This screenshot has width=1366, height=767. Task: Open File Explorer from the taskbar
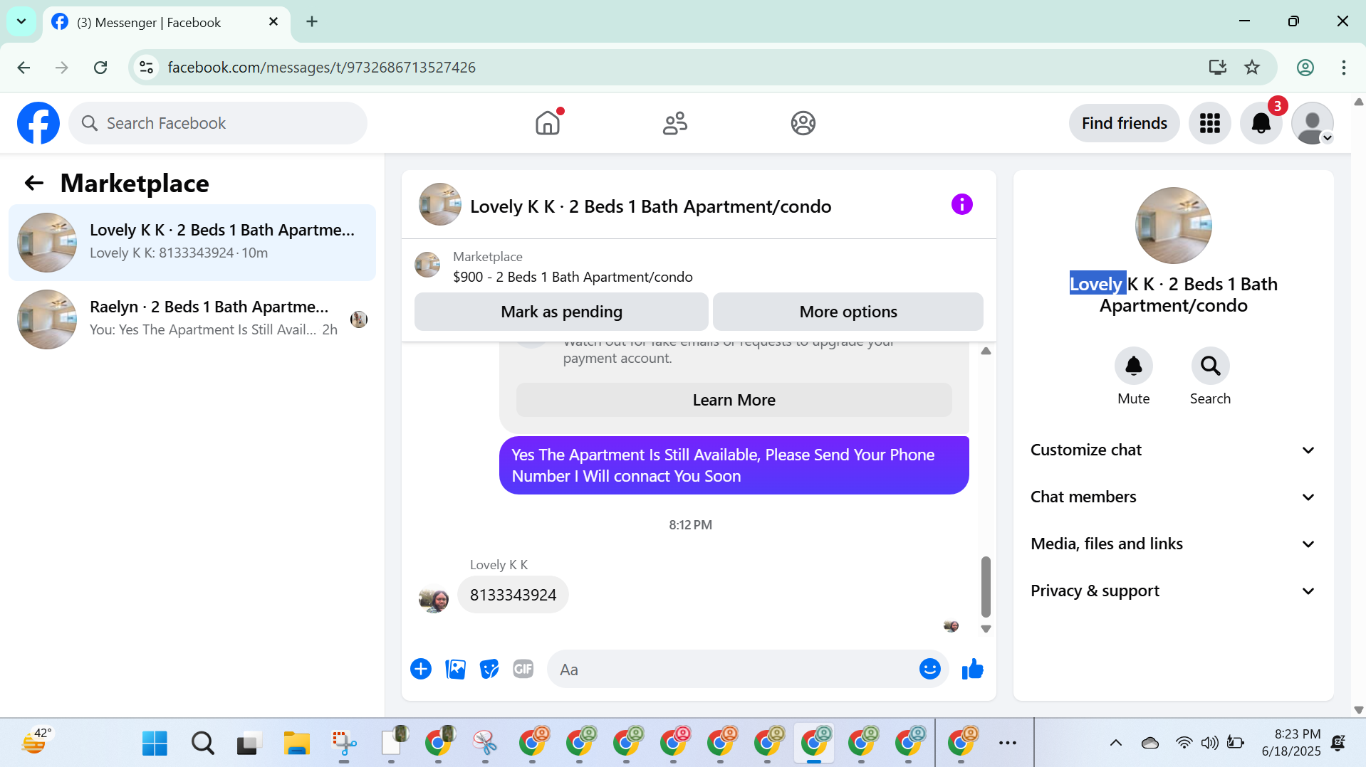click(x=296, y=744)
